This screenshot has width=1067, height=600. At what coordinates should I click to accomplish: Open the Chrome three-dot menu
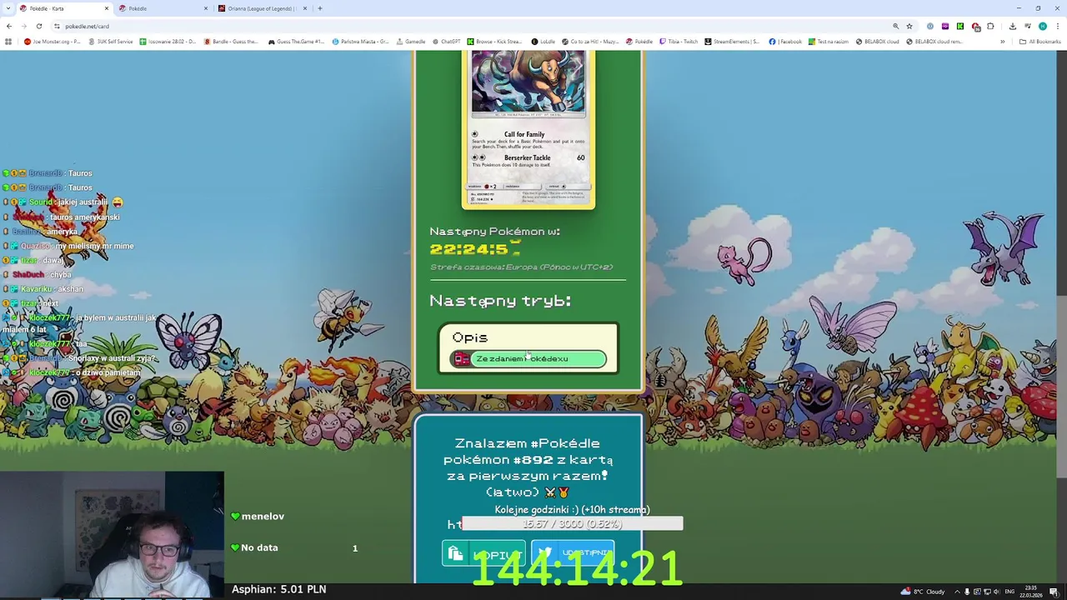click(1057, 26)
